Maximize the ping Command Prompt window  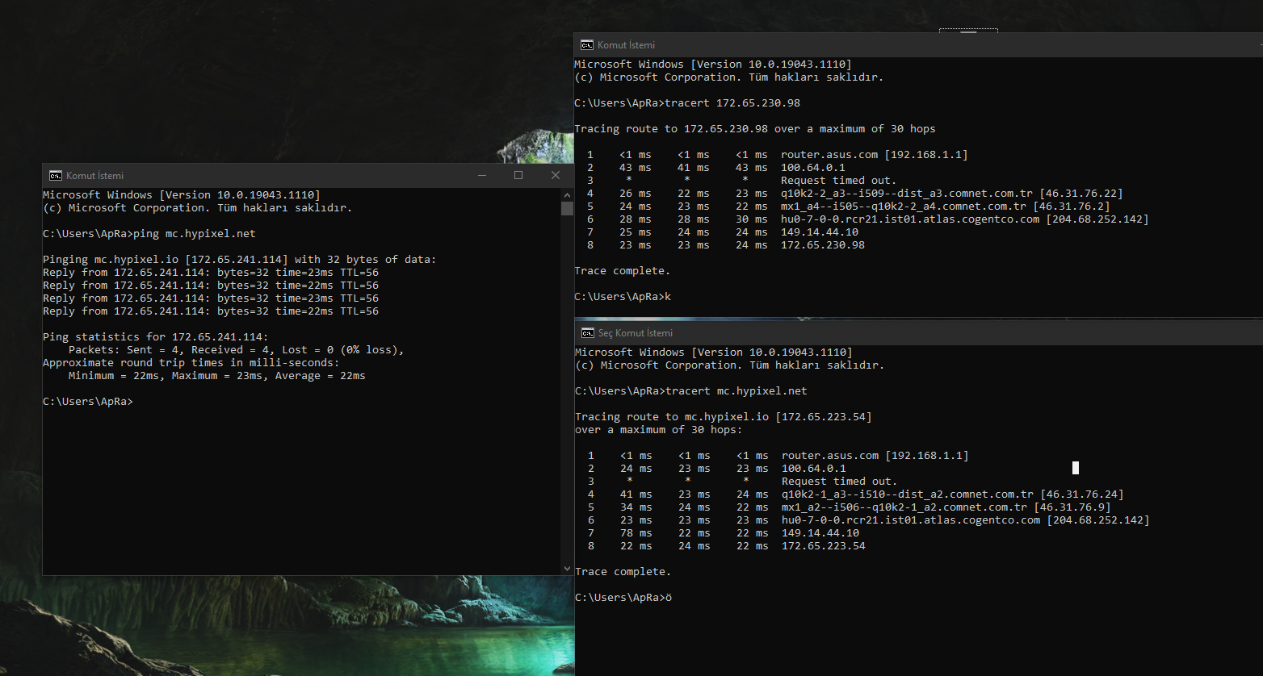pyautogui.click(x=518, y=175)
